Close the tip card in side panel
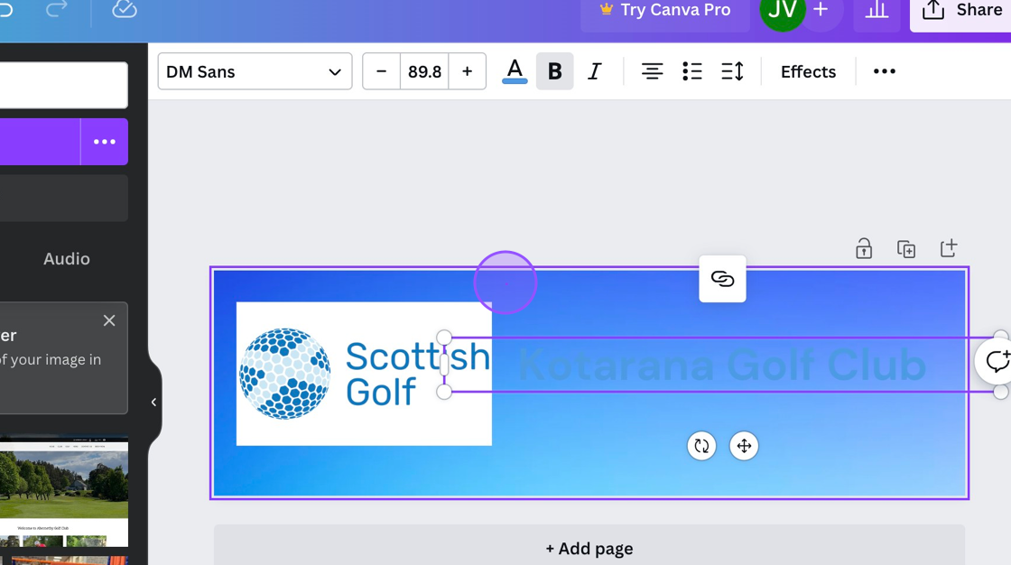 click(x=109, y=320)
